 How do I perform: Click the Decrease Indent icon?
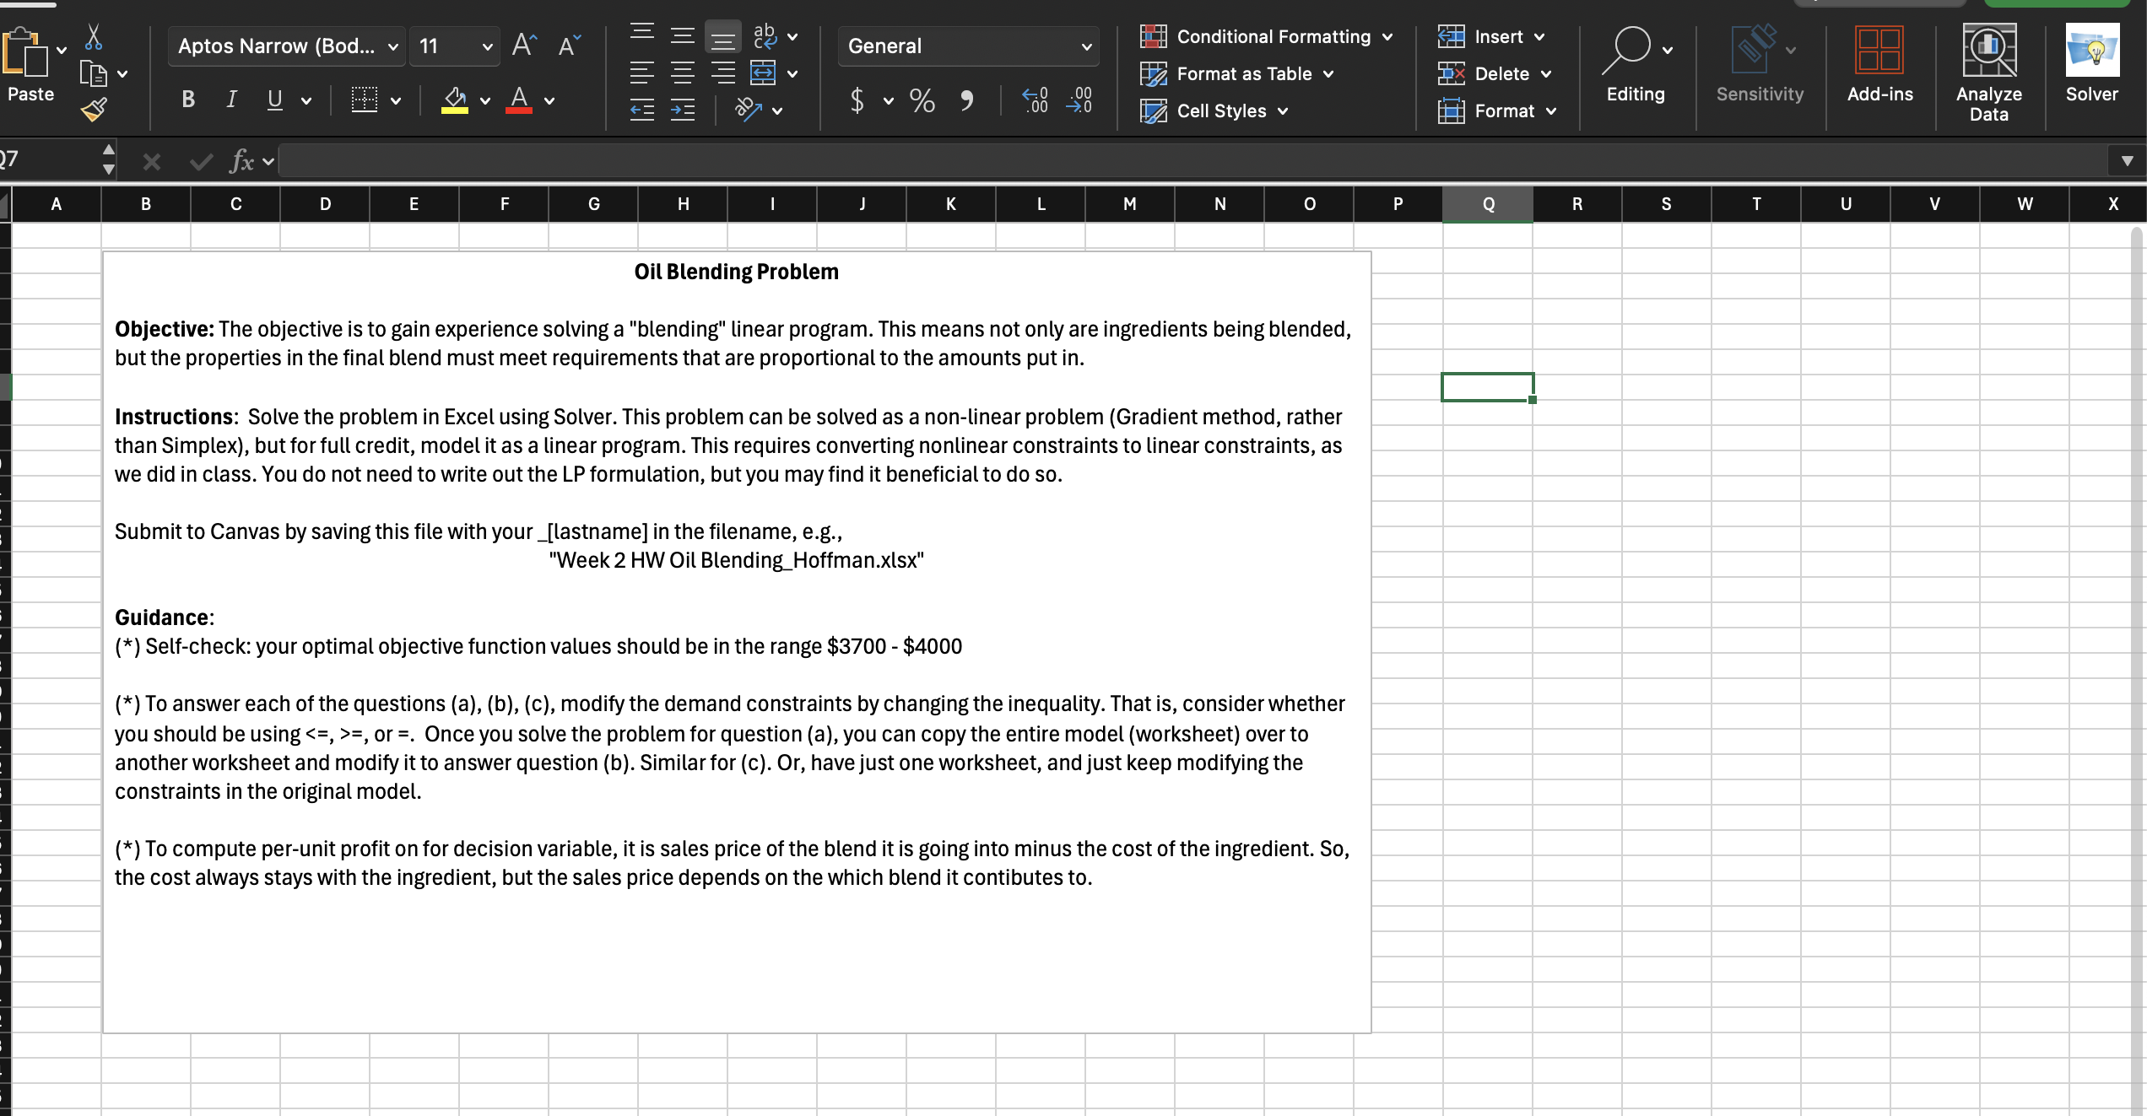(x=641, y=109)
